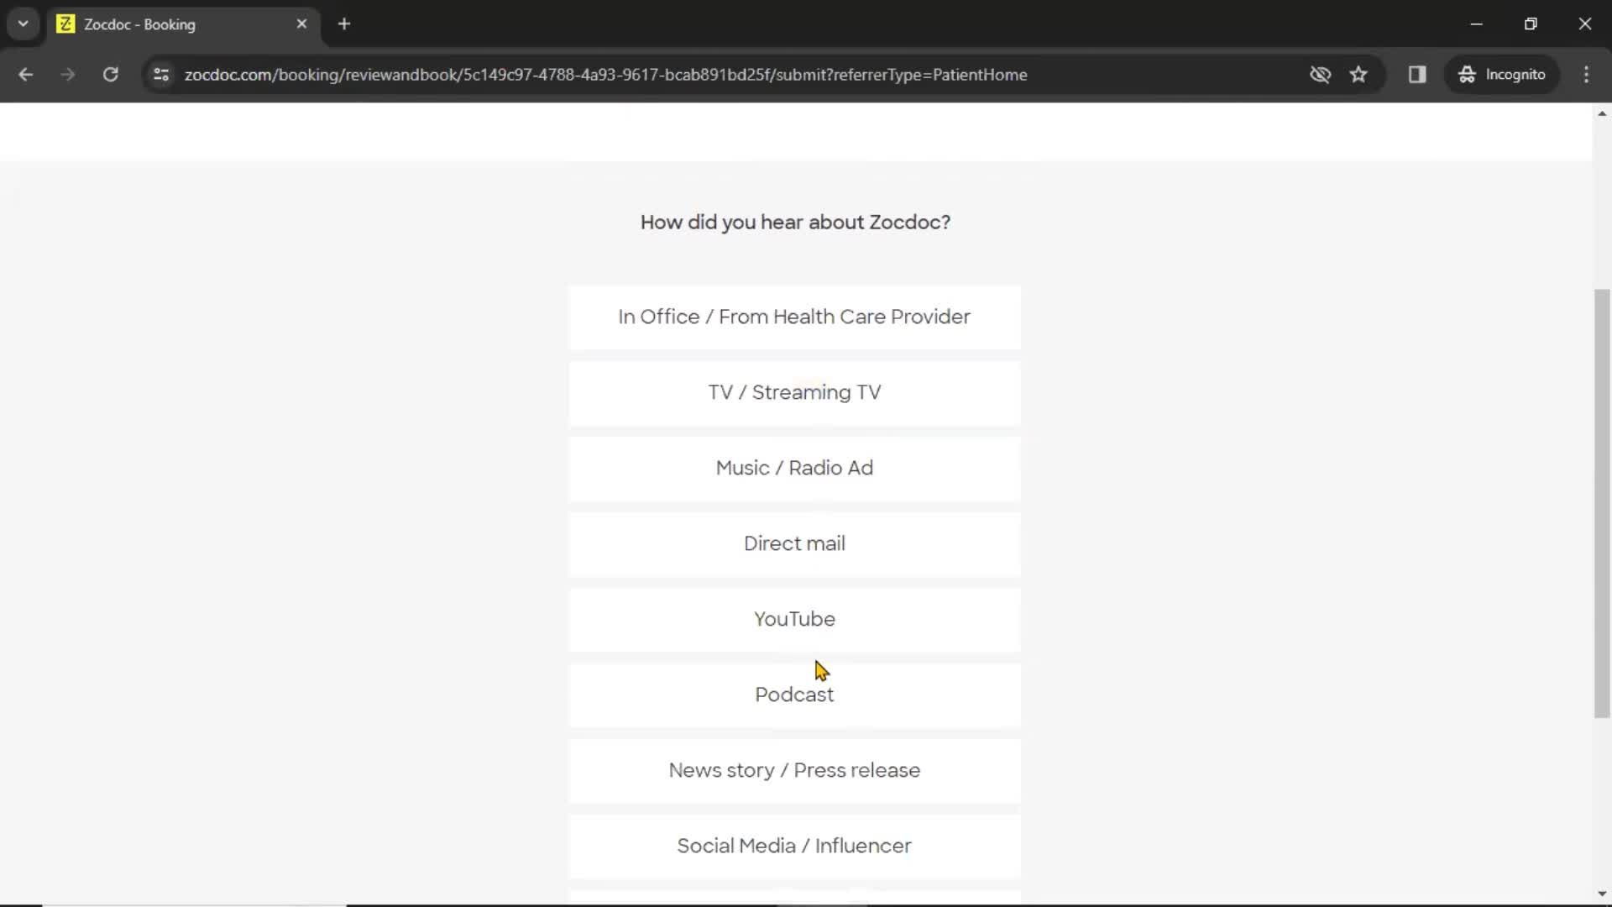Select 'Podcast' as referral source

point(793,695)
